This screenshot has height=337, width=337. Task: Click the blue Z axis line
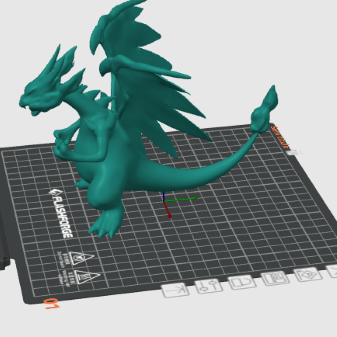point(164,197)
